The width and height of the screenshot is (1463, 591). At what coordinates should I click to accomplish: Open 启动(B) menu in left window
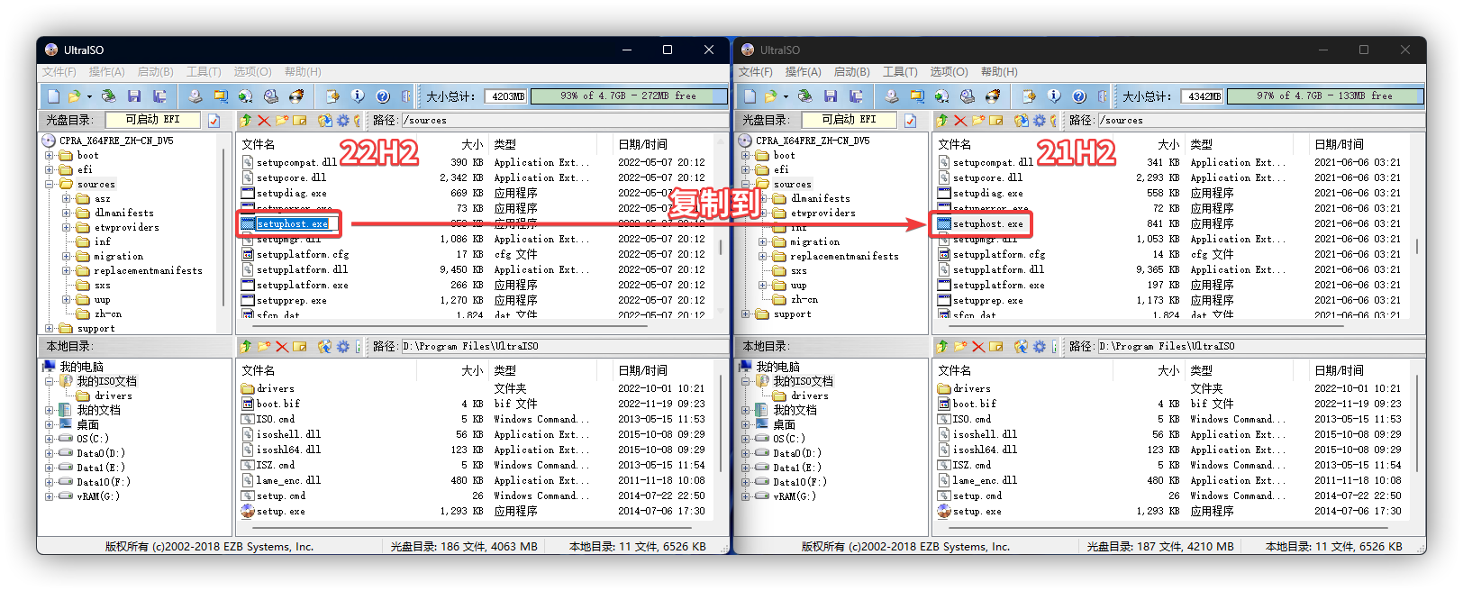point(155,72)
